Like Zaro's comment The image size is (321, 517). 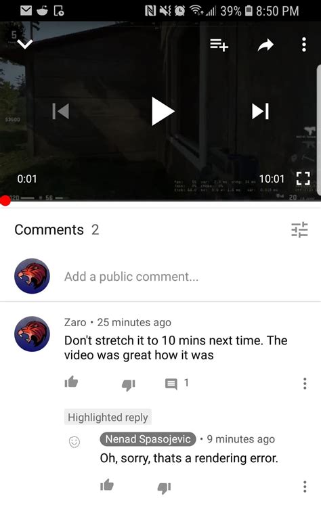[71, 382]
